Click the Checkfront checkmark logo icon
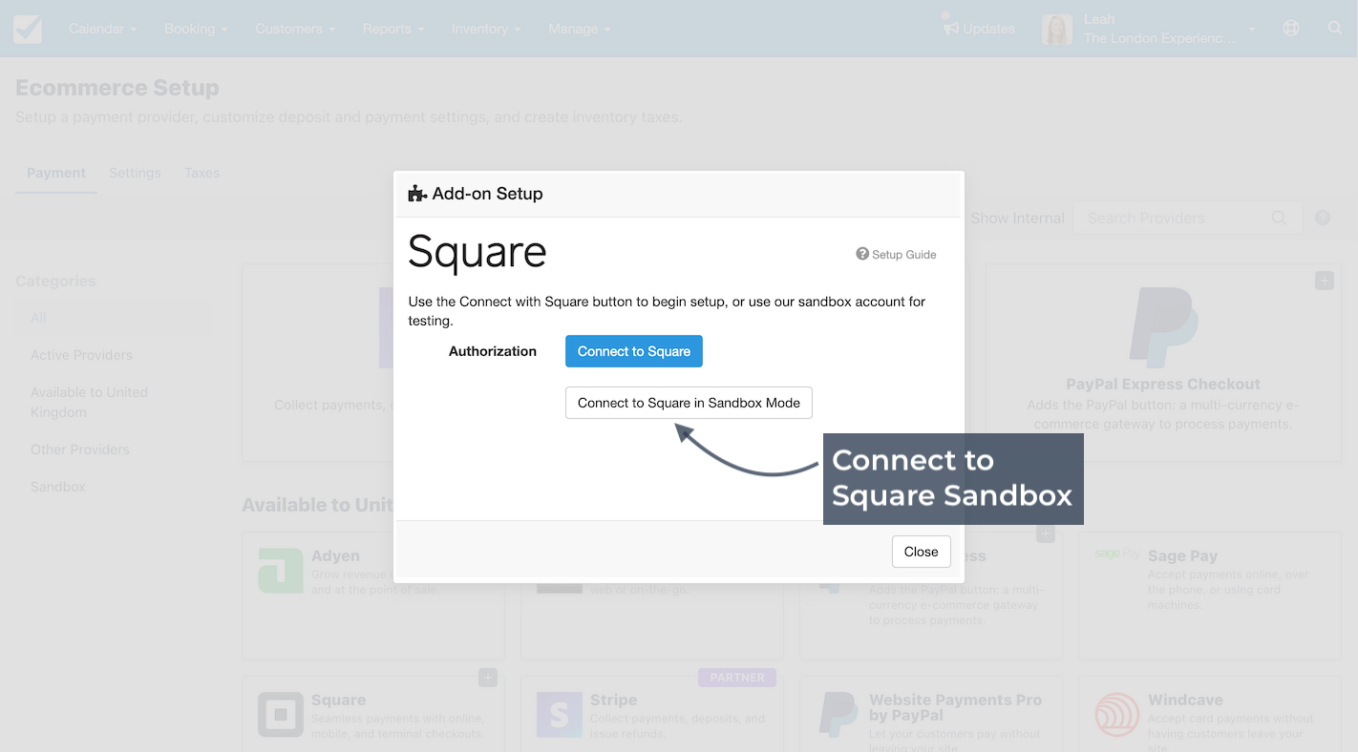Image resolution: width=1358 pixels, height=752 pixels. [27, 29]
